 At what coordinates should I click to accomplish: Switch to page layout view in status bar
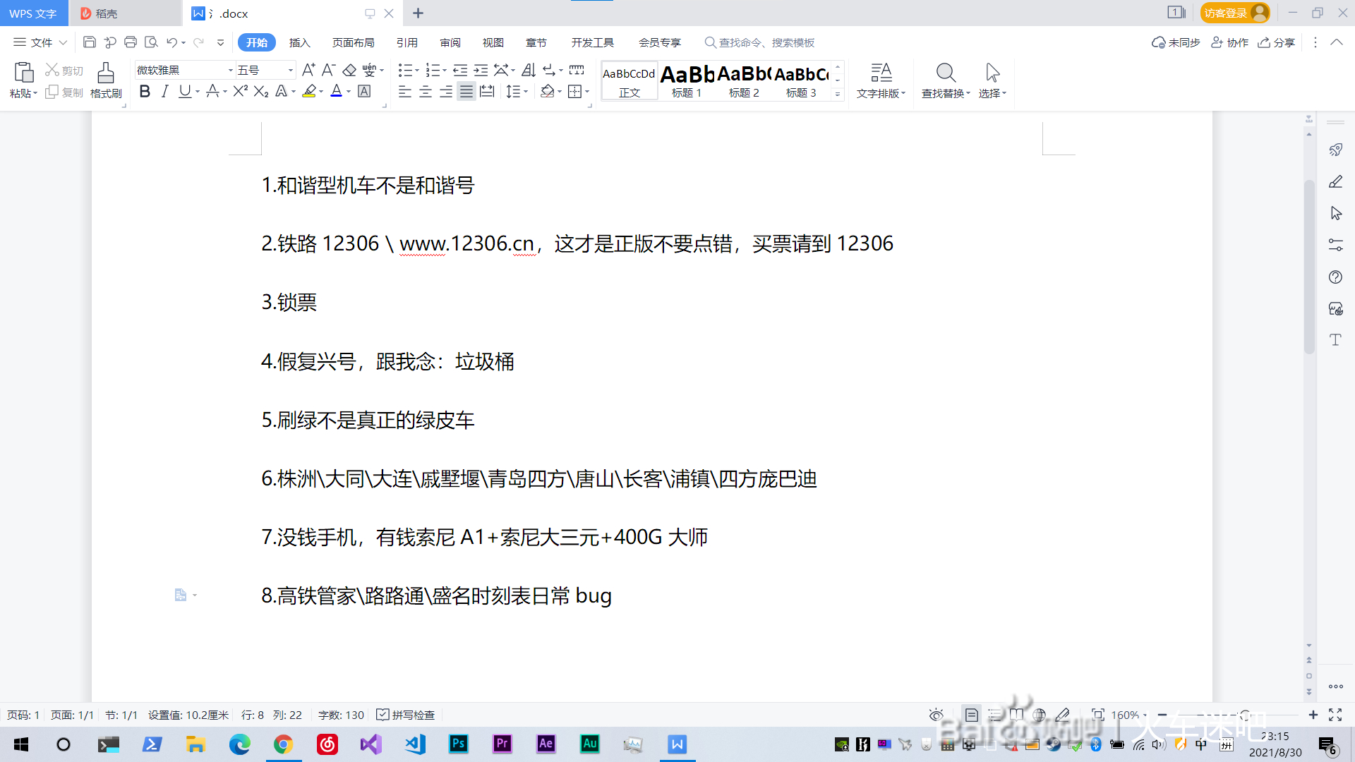click(971, 715)
